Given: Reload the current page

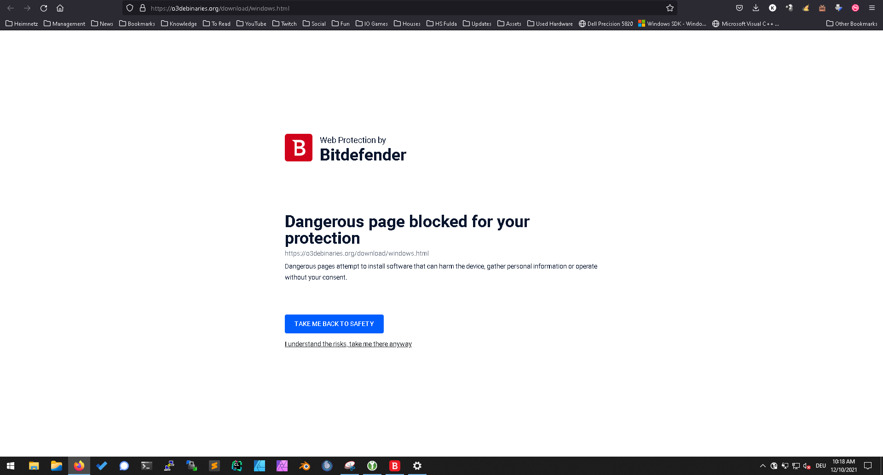Looking at the screenshot, I should pos(43,8).
